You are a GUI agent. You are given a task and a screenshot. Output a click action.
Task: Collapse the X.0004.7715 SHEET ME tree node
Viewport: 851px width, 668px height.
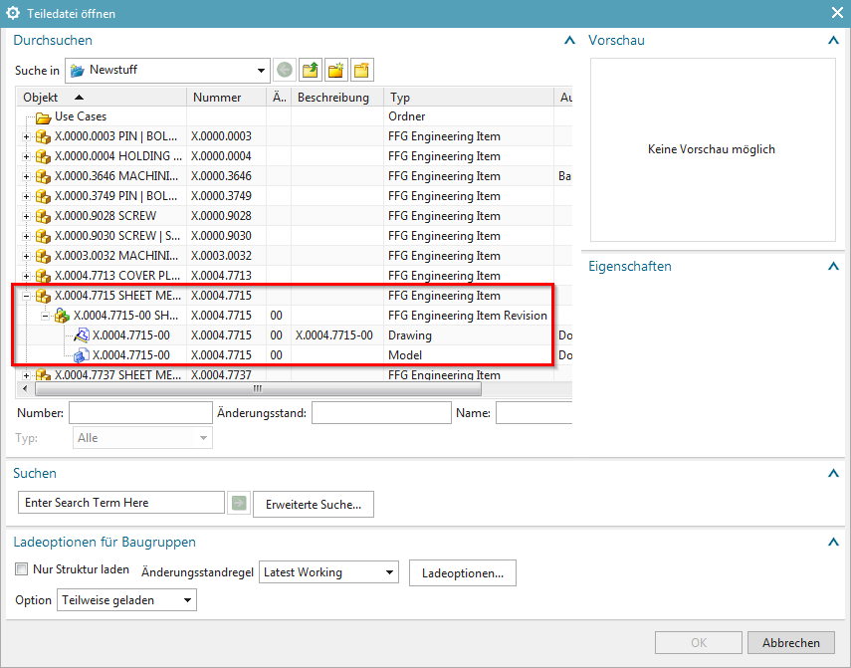pyautogui.click(x=27, y=296)
